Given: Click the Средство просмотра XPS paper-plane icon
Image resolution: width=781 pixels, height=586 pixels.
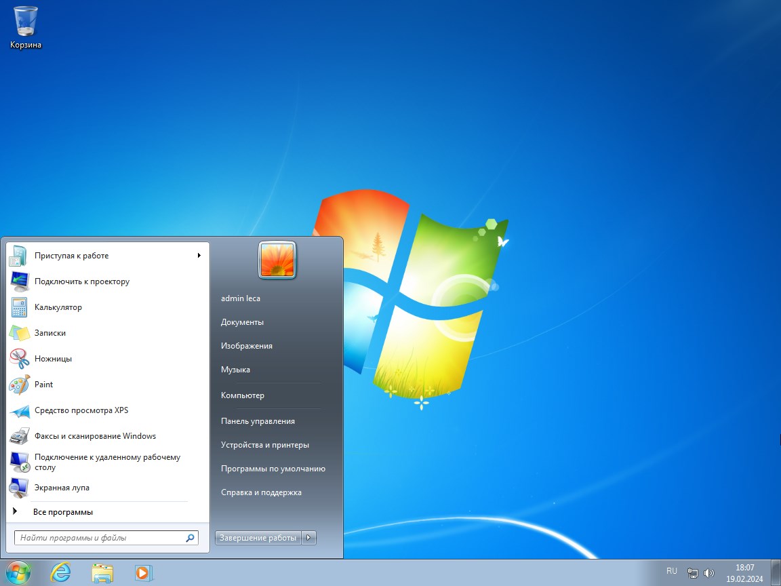Looking at the screenshot, I should pos(19,410).
